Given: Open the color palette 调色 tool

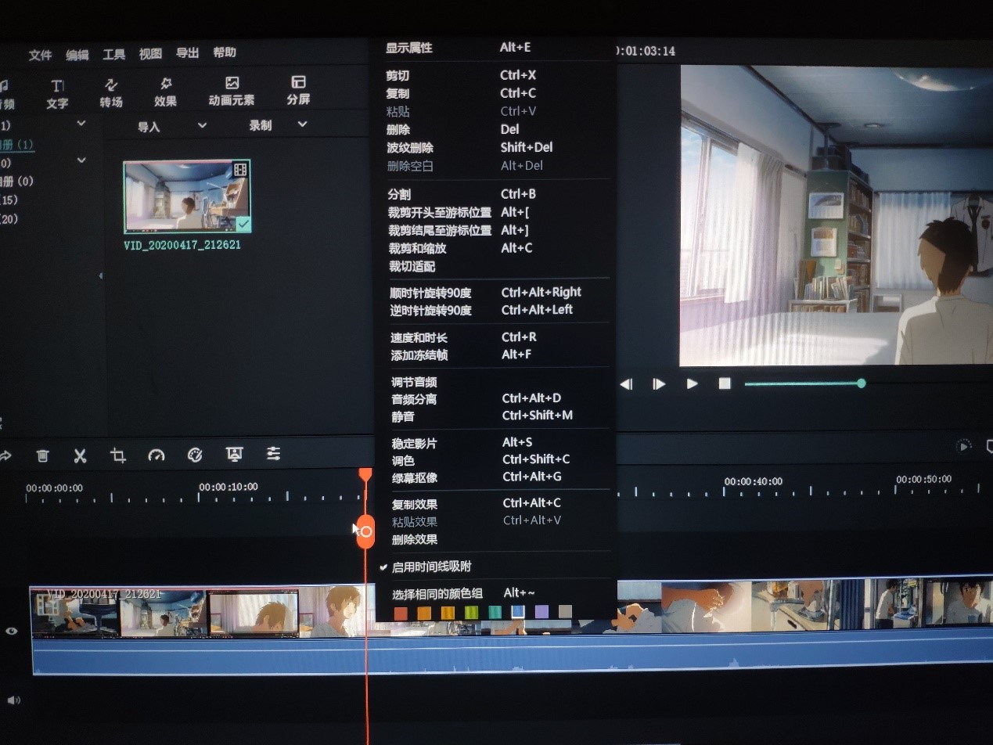Looking at the screenshot, I should (195, 455).
